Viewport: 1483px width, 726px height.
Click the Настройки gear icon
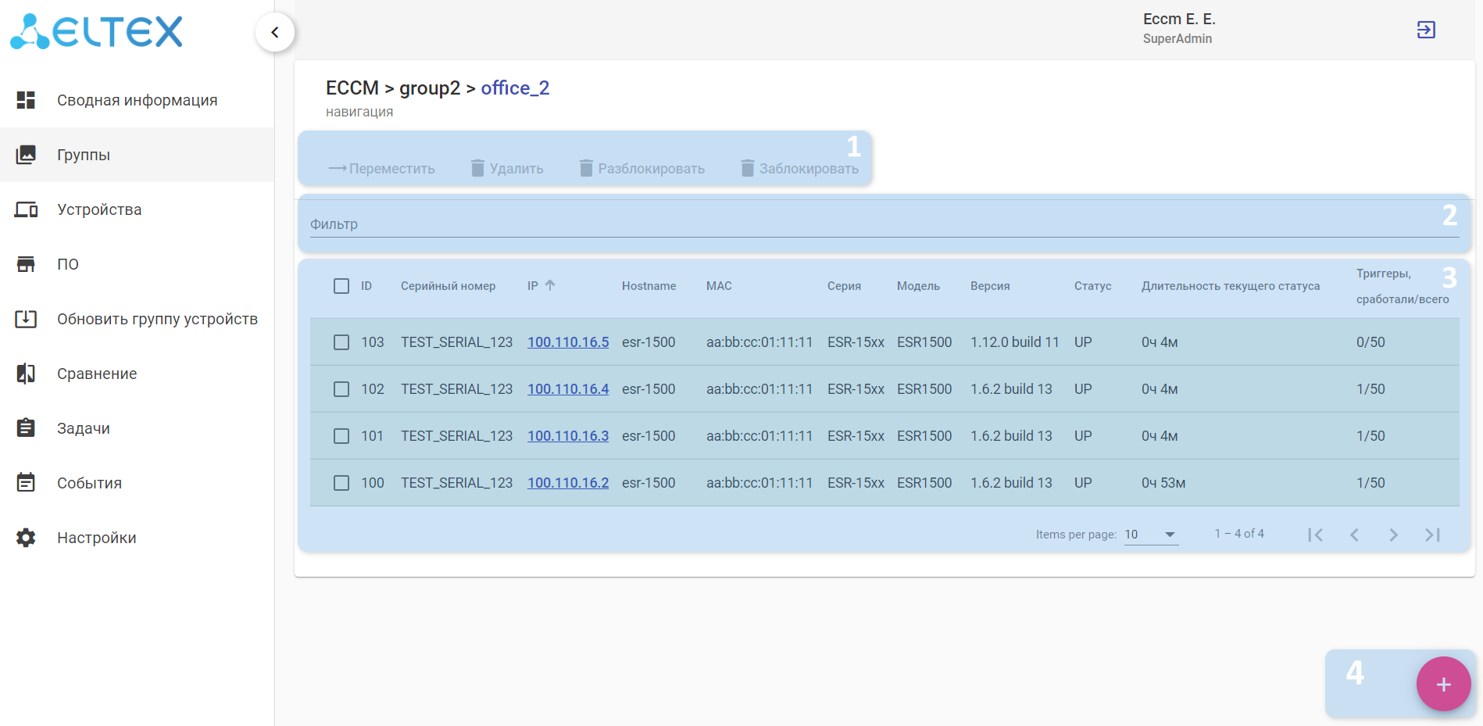[26, 538]
